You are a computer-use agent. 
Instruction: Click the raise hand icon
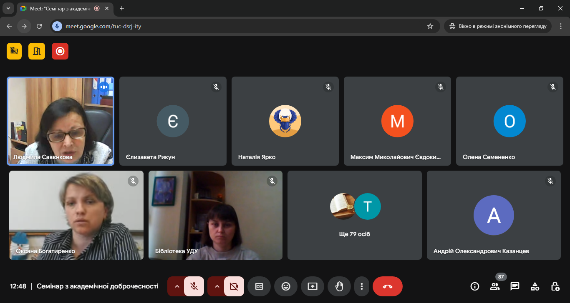[x=339, y=286]
